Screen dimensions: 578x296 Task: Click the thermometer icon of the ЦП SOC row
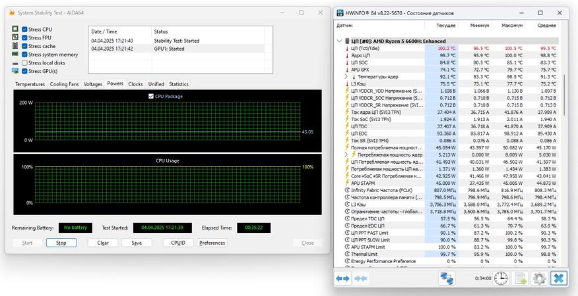pos(347,62)
